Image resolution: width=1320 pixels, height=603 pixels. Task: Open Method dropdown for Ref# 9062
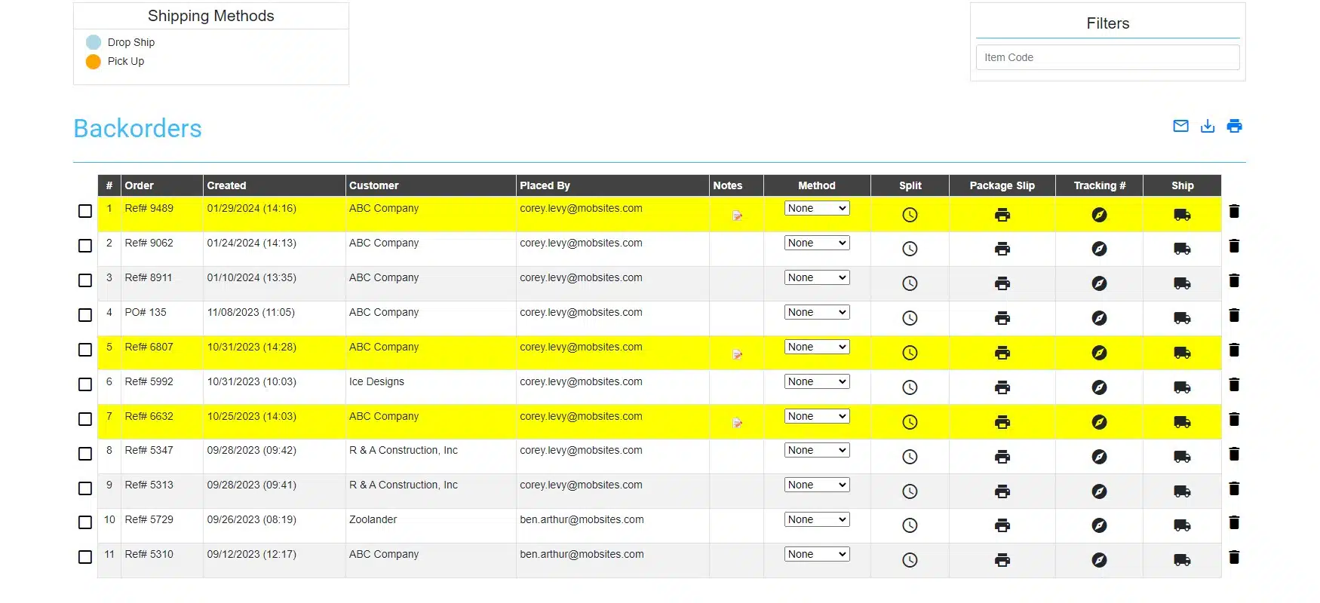tap(817, 243)
